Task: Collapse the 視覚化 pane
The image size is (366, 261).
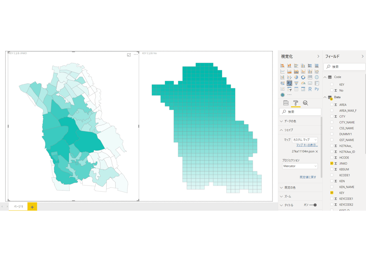Action: [318, 57]
